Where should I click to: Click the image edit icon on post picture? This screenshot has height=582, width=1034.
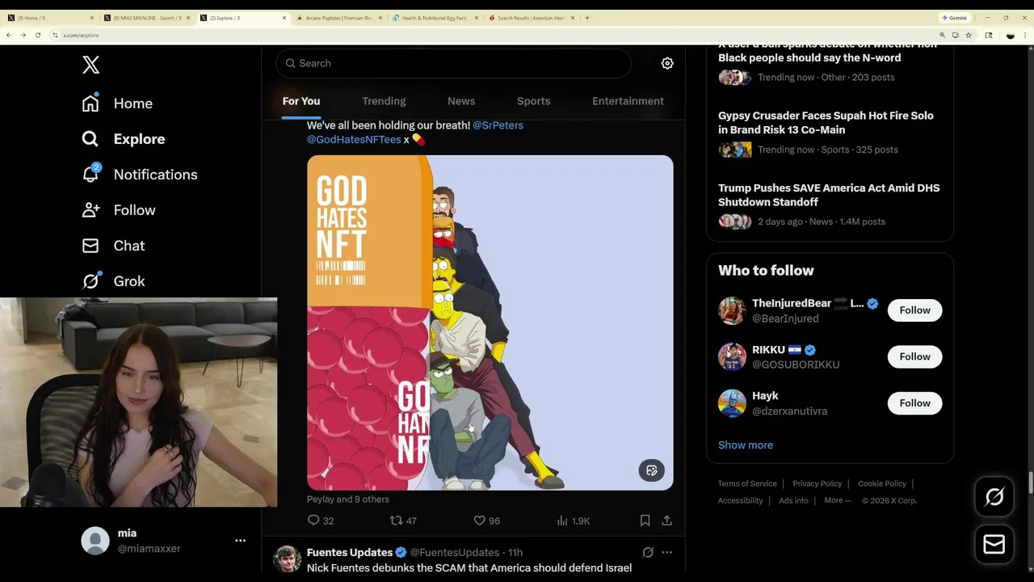[x=652, y=470]
